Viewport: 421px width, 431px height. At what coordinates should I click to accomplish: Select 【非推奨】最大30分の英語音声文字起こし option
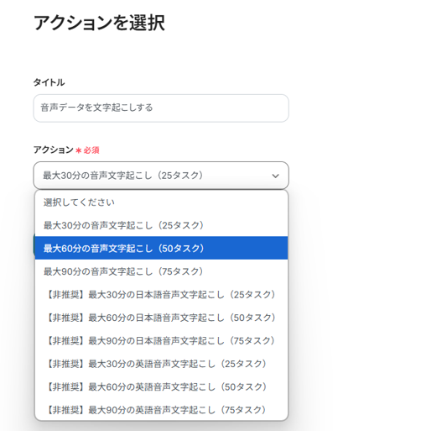(161, 364)
